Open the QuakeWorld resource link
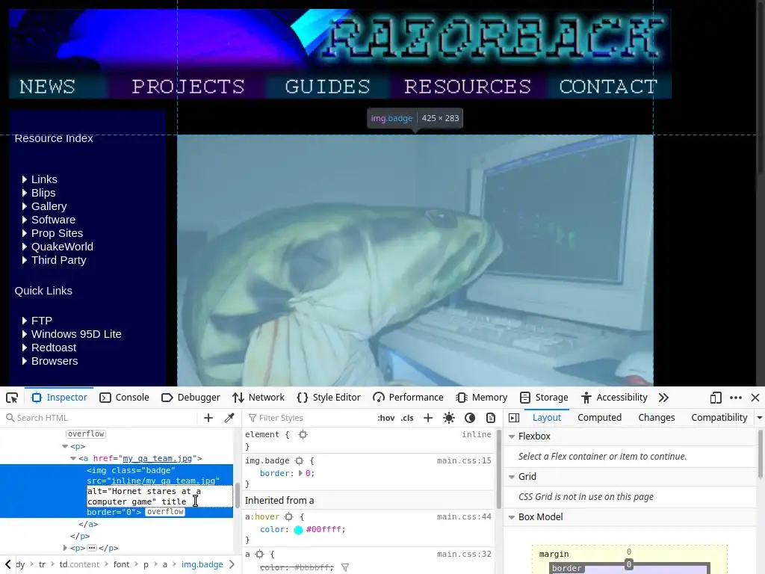The height and width of the screenshot is (574, 765). click(62, 247)
